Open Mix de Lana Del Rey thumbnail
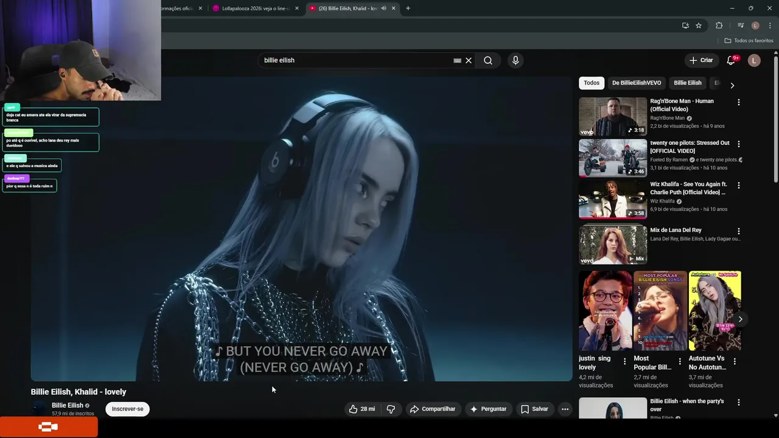 point(613,245)
